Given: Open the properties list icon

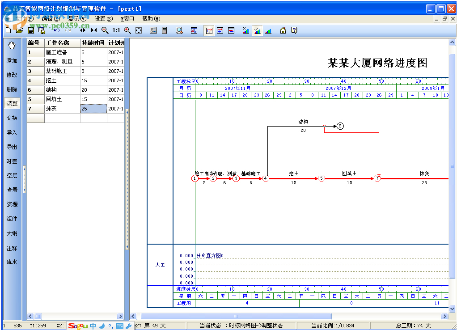Looking at the screenshot, I should point(153,30).
